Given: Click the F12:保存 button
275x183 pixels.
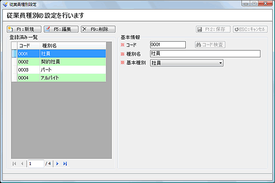Looking at the screenshot, I should pos(213,29).
